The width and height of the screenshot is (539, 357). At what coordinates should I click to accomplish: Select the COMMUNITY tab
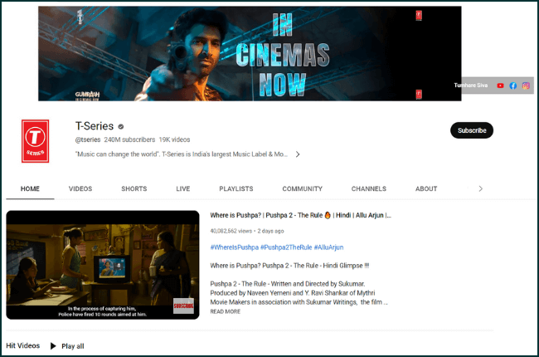pos(302,189)
